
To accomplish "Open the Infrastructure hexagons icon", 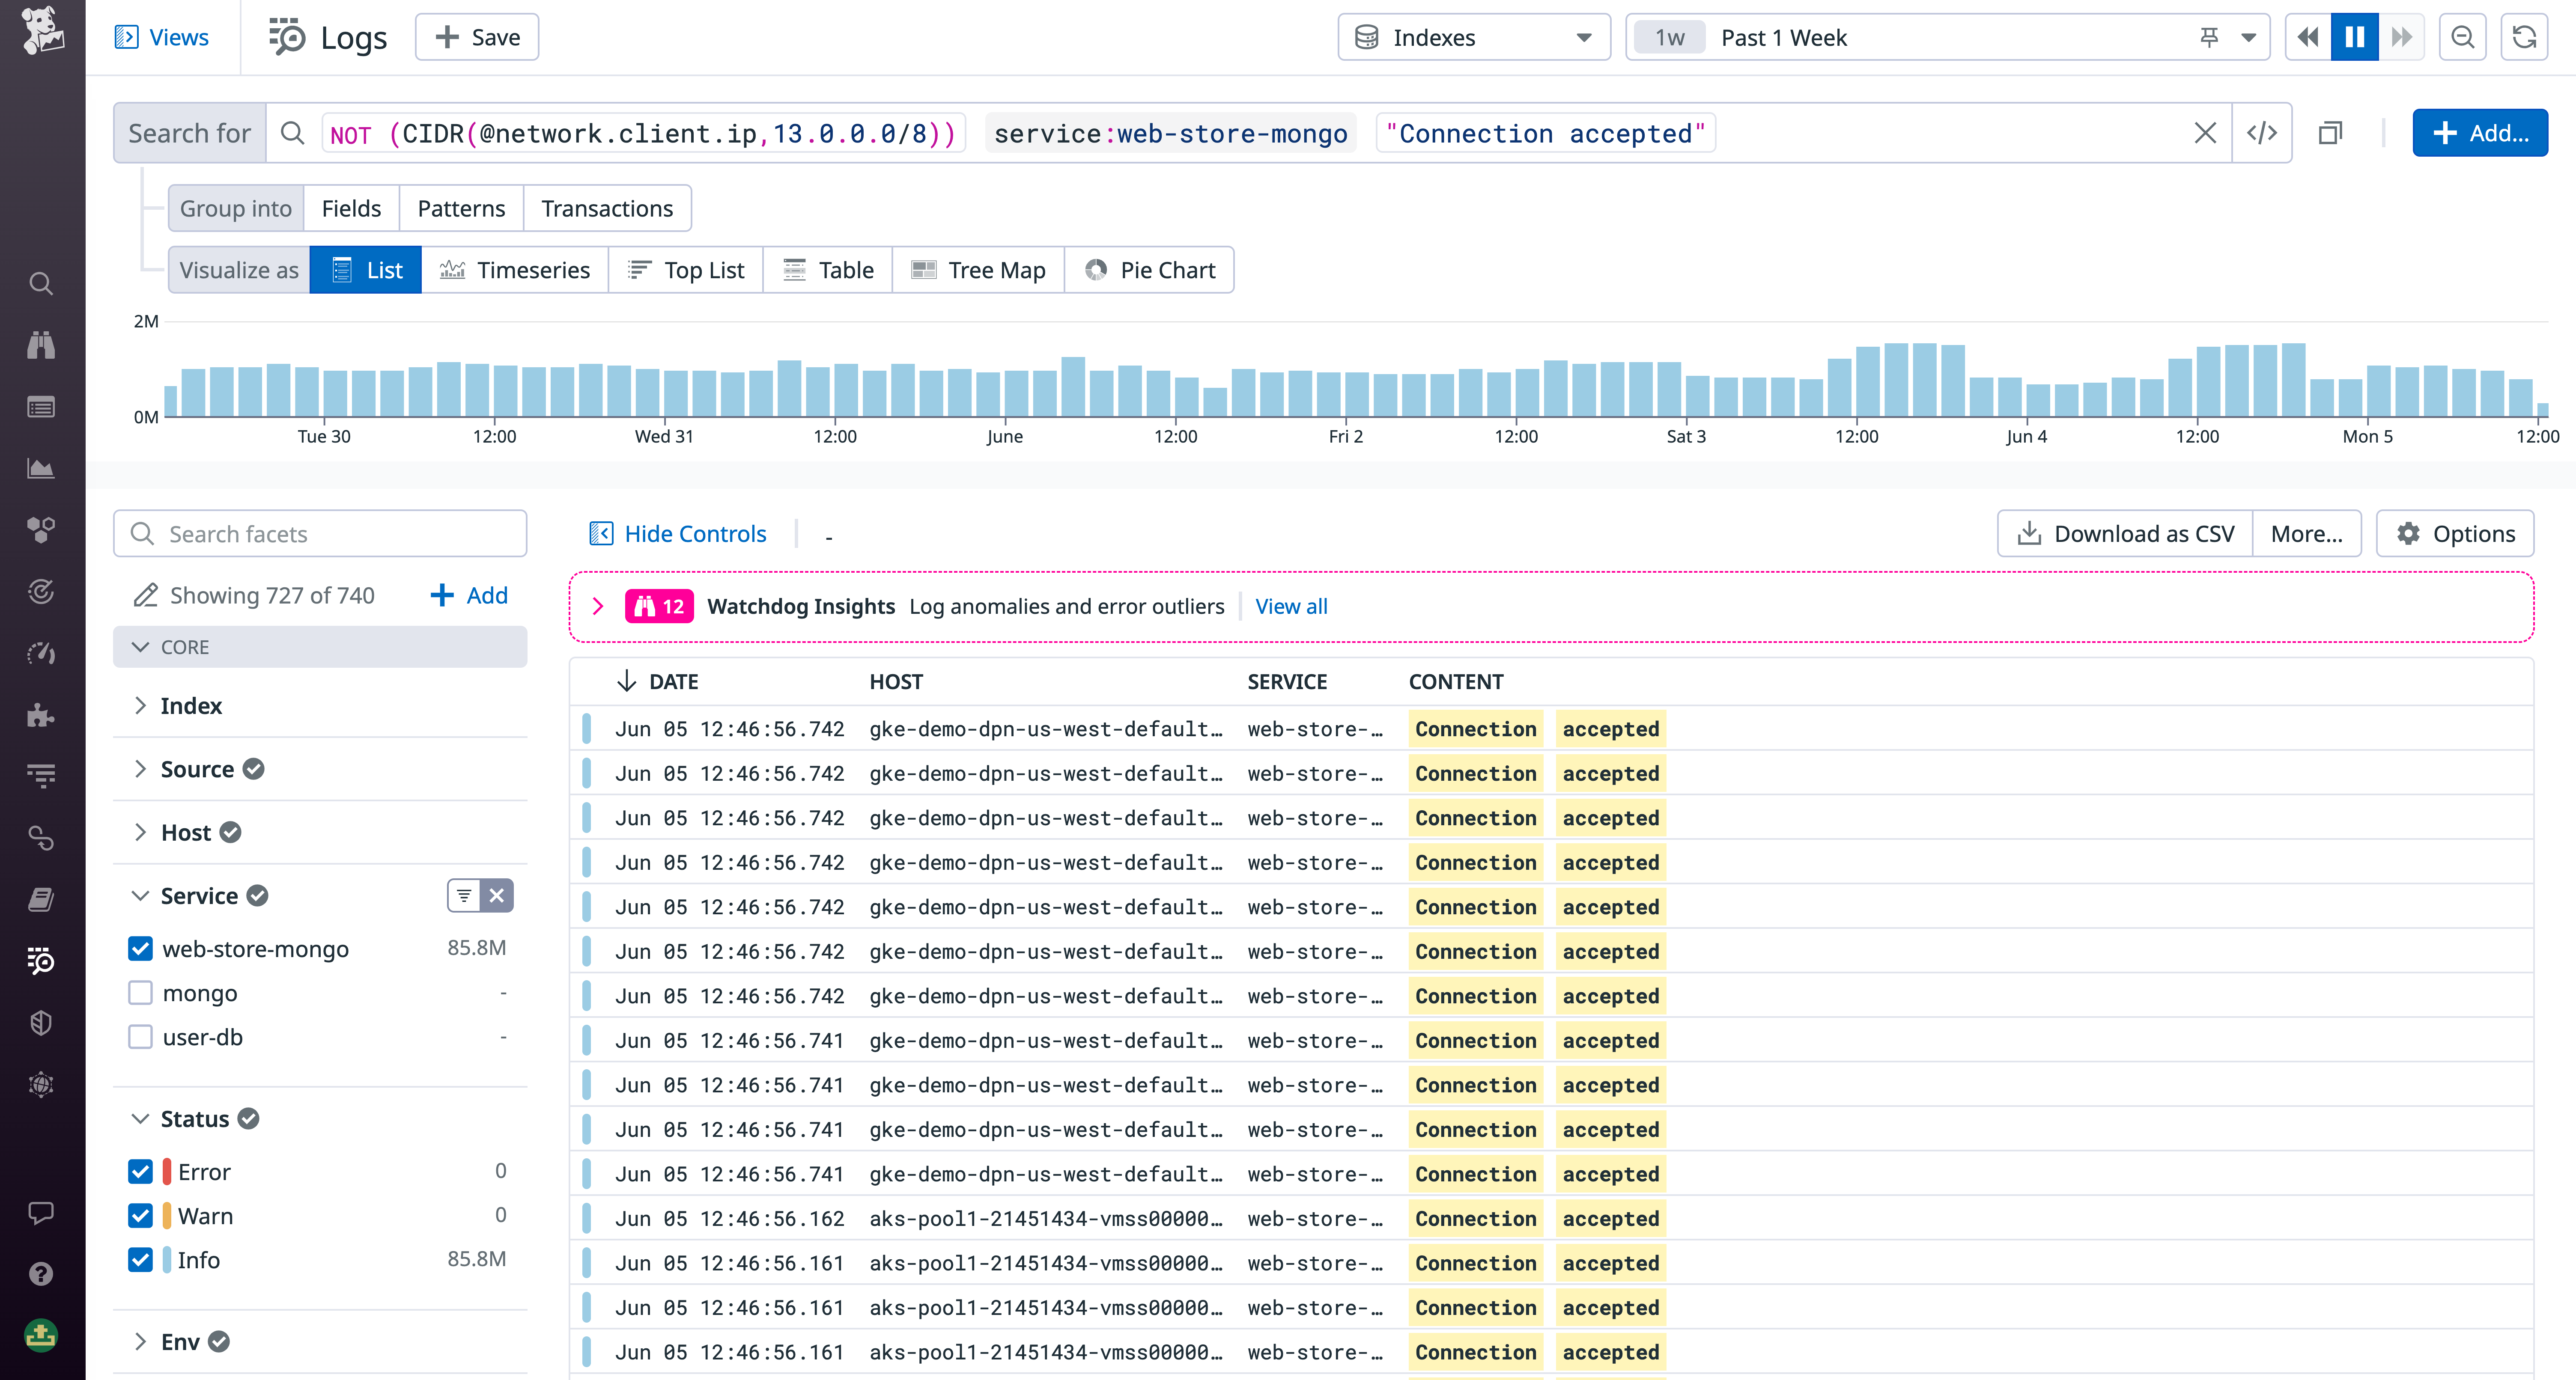I will 41,530.
